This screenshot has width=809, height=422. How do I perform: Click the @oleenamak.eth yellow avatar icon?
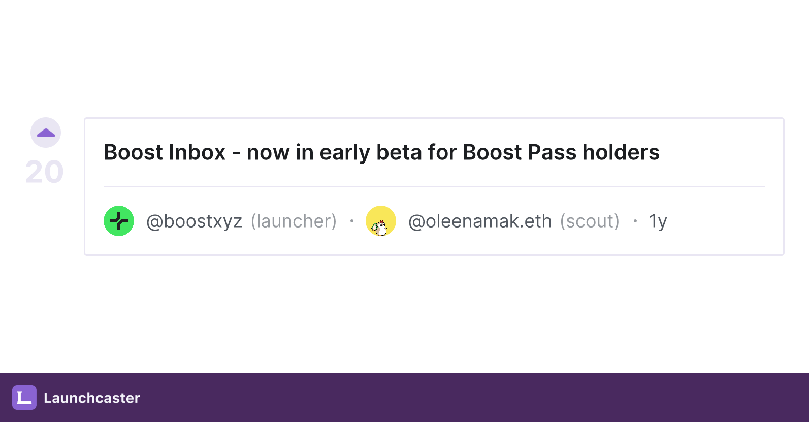[x=381, y=220]
